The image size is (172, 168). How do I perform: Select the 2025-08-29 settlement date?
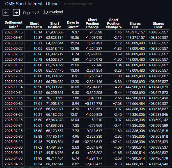[13, 115]
